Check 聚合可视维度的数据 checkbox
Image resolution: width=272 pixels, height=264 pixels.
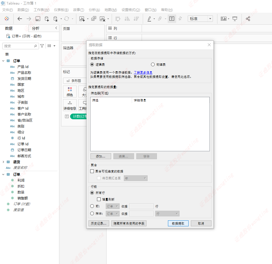coord(92,171)
